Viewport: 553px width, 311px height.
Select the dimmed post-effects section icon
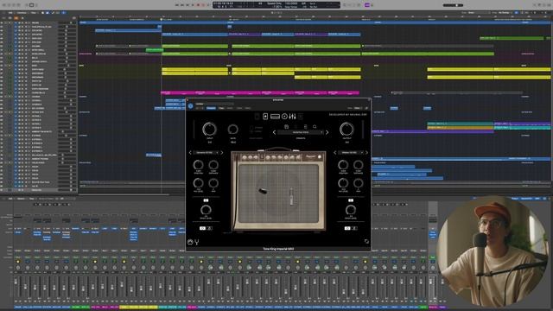click(x=301, y=117)
